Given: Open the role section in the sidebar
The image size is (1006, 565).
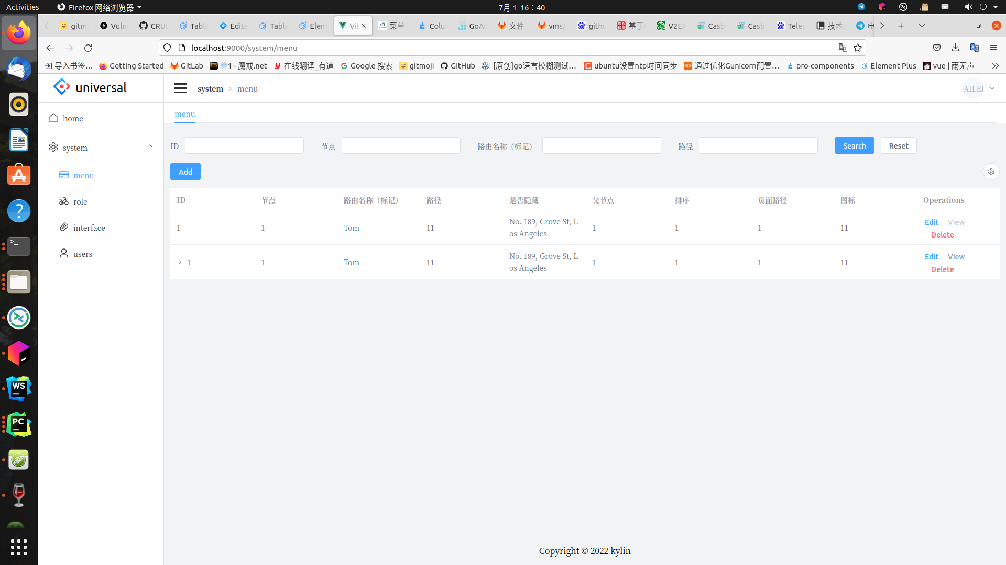Looking at the screenshot, I should click(x=80, y=201).
